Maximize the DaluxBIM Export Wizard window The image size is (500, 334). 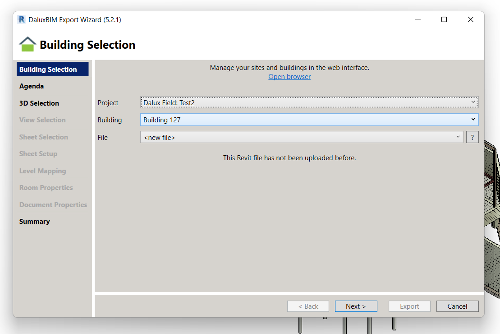pos(444,19)
